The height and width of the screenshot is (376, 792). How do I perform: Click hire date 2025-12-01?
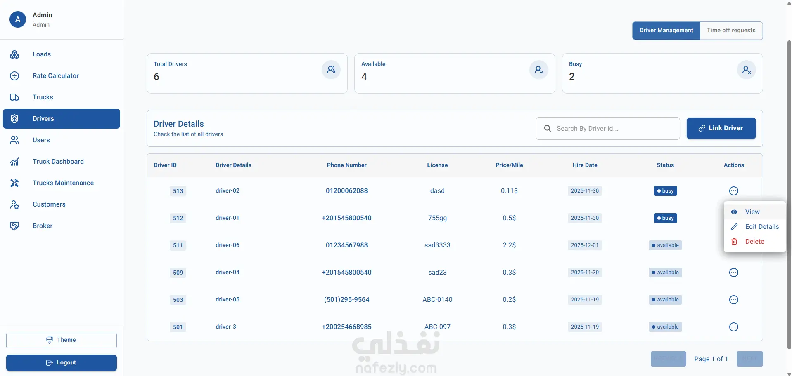click(x=585, y=245)
